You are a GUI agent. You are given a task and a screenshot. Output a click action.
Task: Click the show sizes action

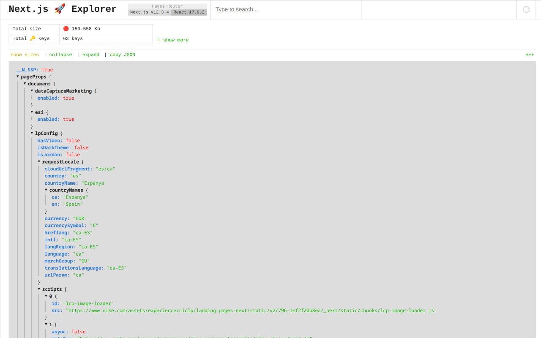(24, 55)
